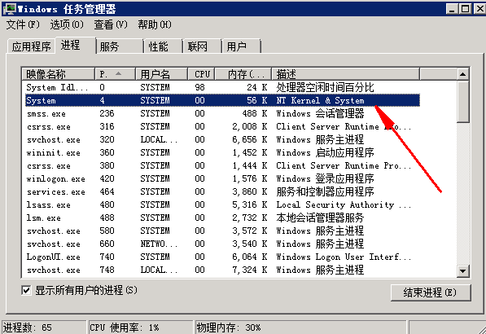Viewport: 486px width, 334px height.
Task: Sort by PID column header
Action: (x=115, y=74)
